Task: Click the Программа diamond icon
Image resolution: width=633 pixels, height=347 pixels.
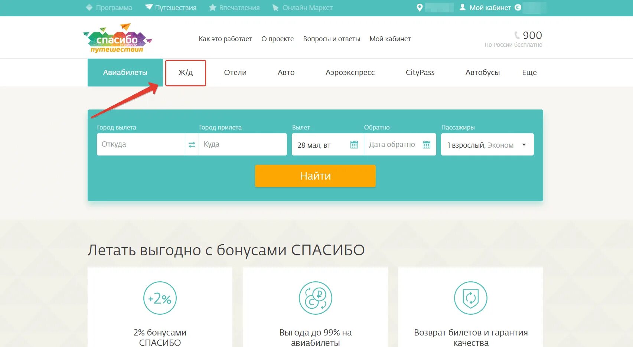Action: pyautogui.click(x=89, y=7)
